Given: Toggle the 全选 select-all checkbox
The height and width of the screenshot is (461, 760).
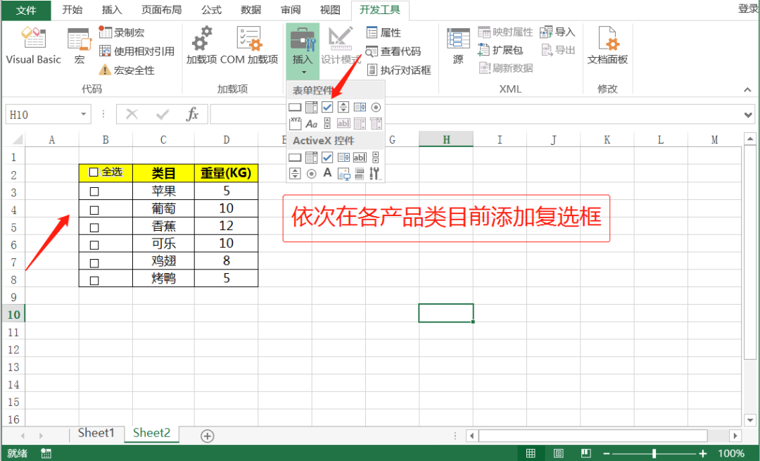Looking at the screenshot, I should pos(94,172).
